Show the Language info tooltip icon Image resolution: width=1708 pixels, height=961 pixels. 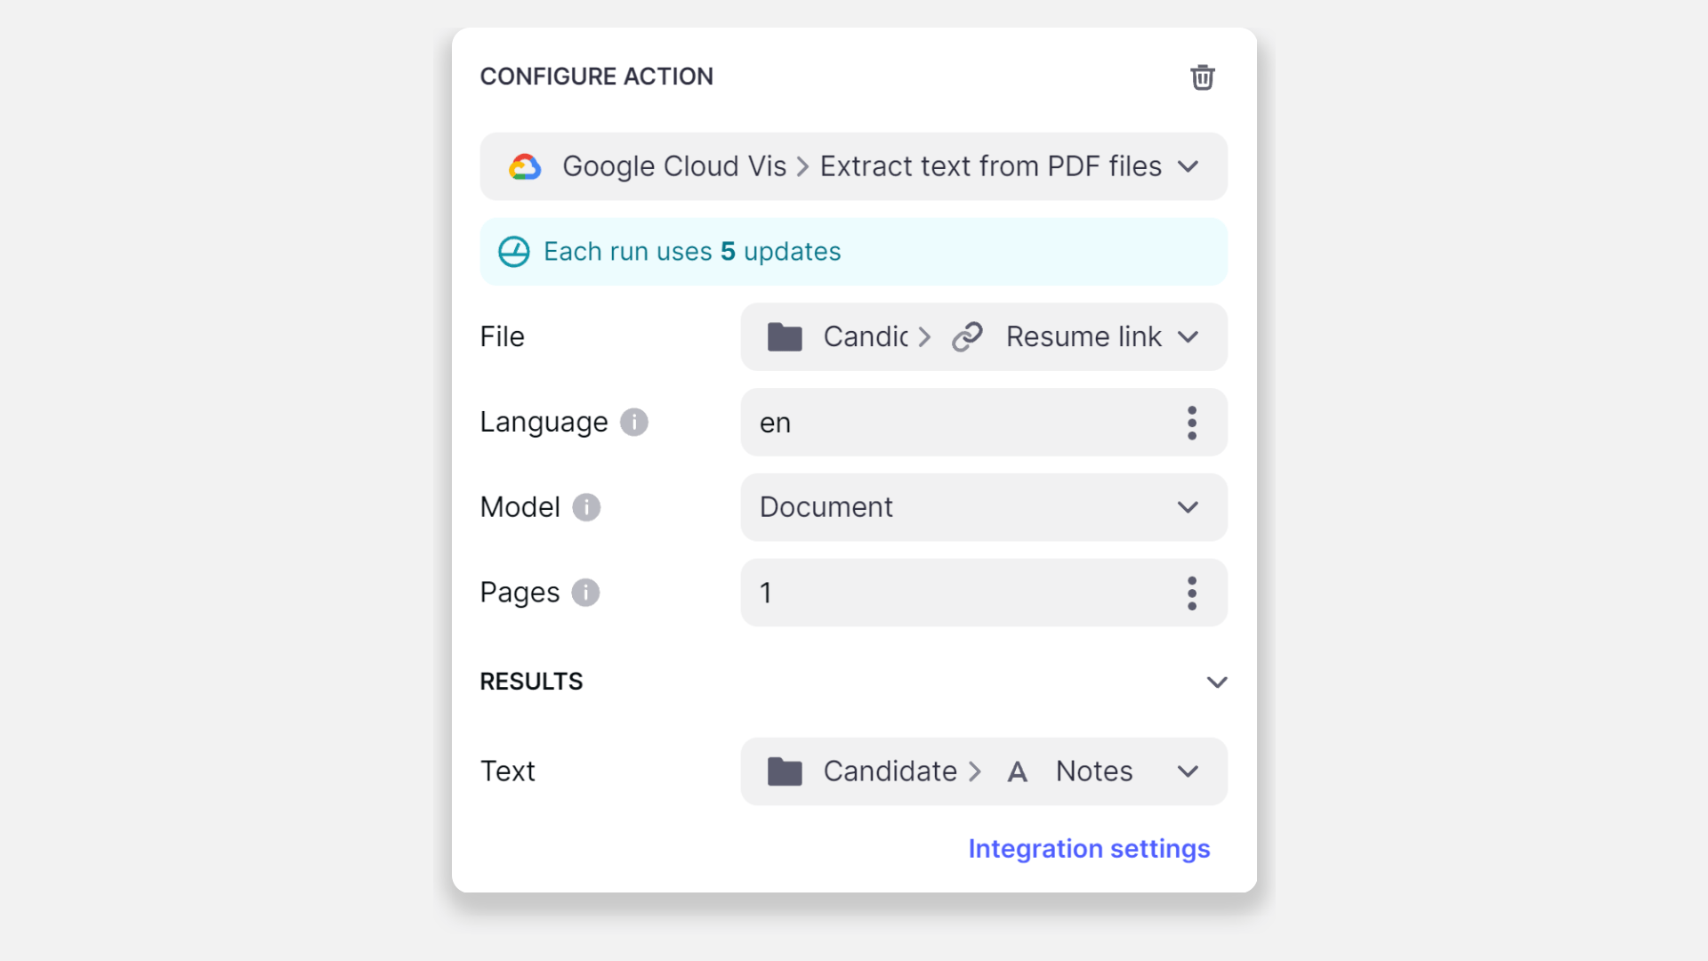[634, 422]
